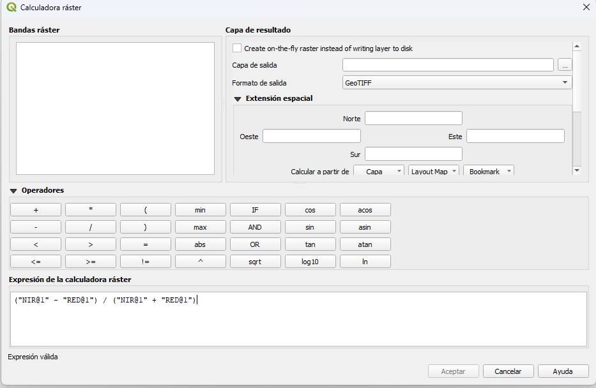This screenshot has width=596, height=388.
Task: Browse for output layer with ... button
Action: click(565, 65)
